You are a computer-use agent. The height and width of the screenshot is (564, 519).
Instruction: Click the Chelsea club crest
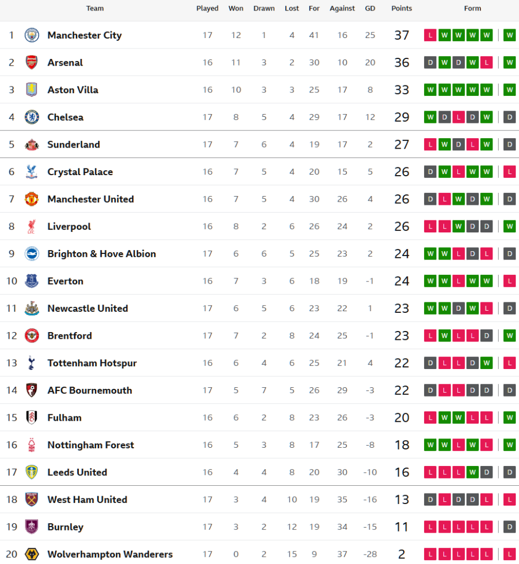point(32,117)
